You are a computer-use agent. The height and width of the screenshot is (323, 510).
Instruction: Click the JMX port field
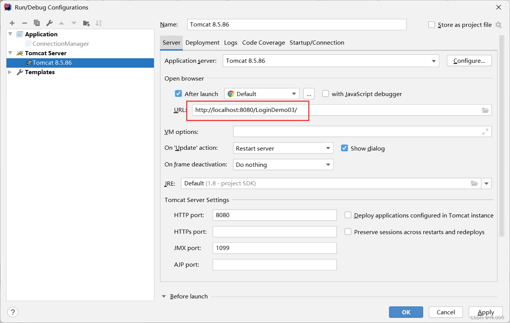tap(275, 248)
